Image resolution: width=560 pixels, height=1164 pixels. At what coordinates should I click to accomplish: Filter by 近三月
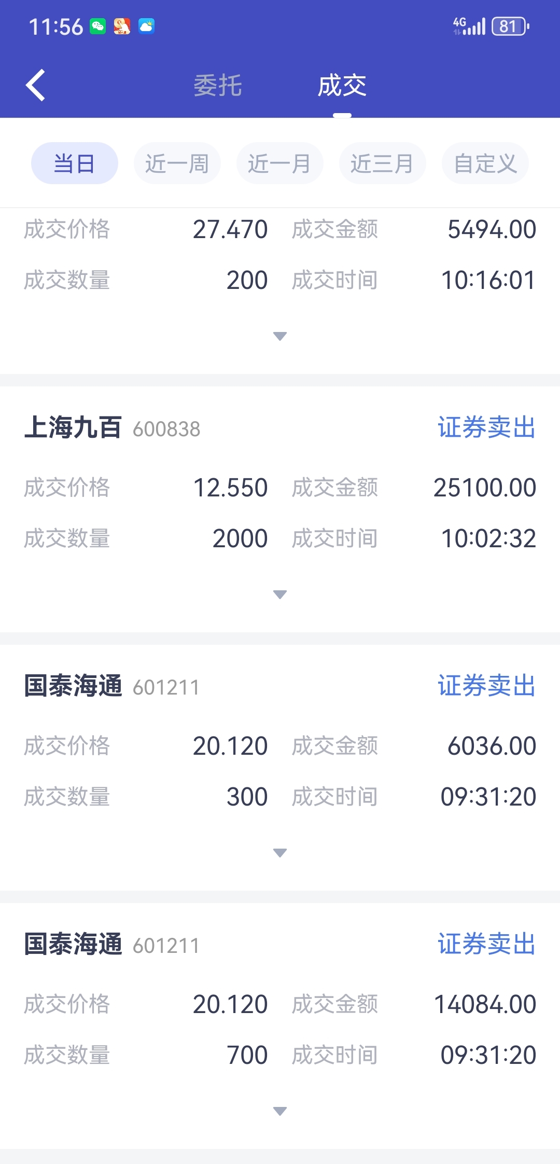coord(383,163)
